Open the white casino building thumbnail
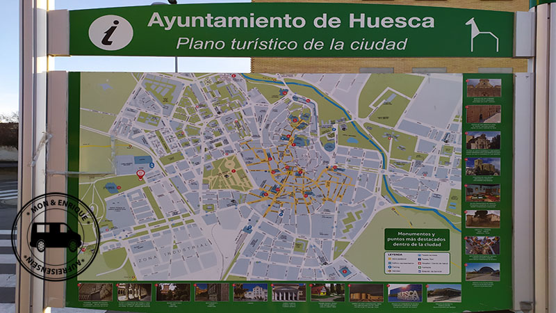Viewport: 556px width, 313px height. [250, 293]
